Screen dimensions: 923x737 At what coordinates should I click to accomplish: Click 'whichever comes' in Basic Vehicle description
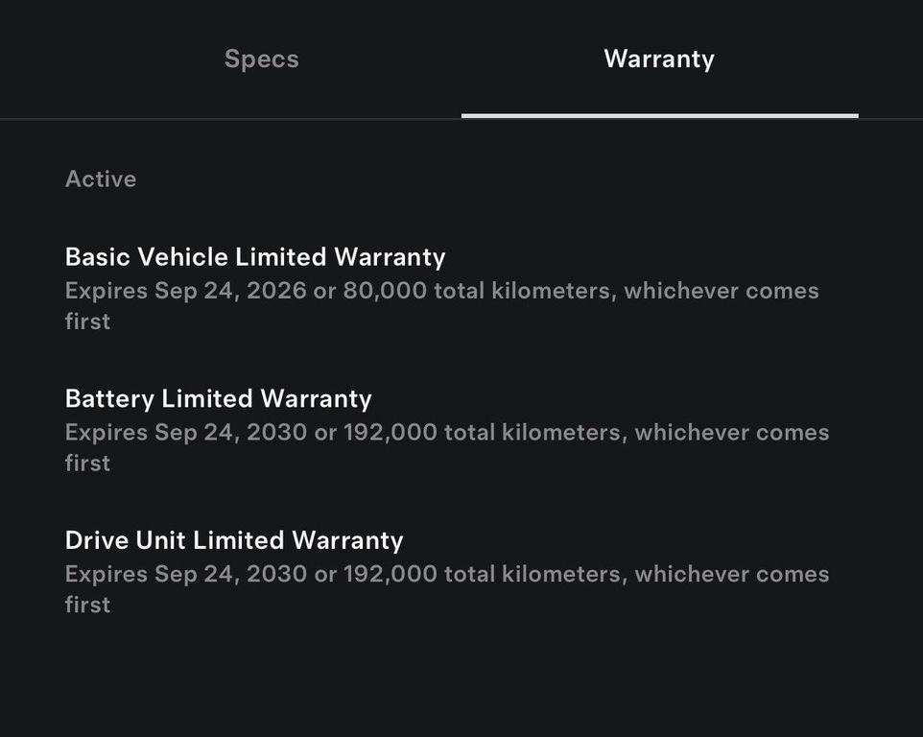point(721,291)
